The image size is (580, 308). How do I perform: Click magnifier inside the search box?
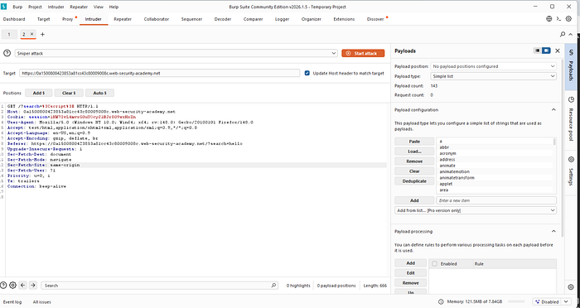pyautogui.click(x=273, y=285)
